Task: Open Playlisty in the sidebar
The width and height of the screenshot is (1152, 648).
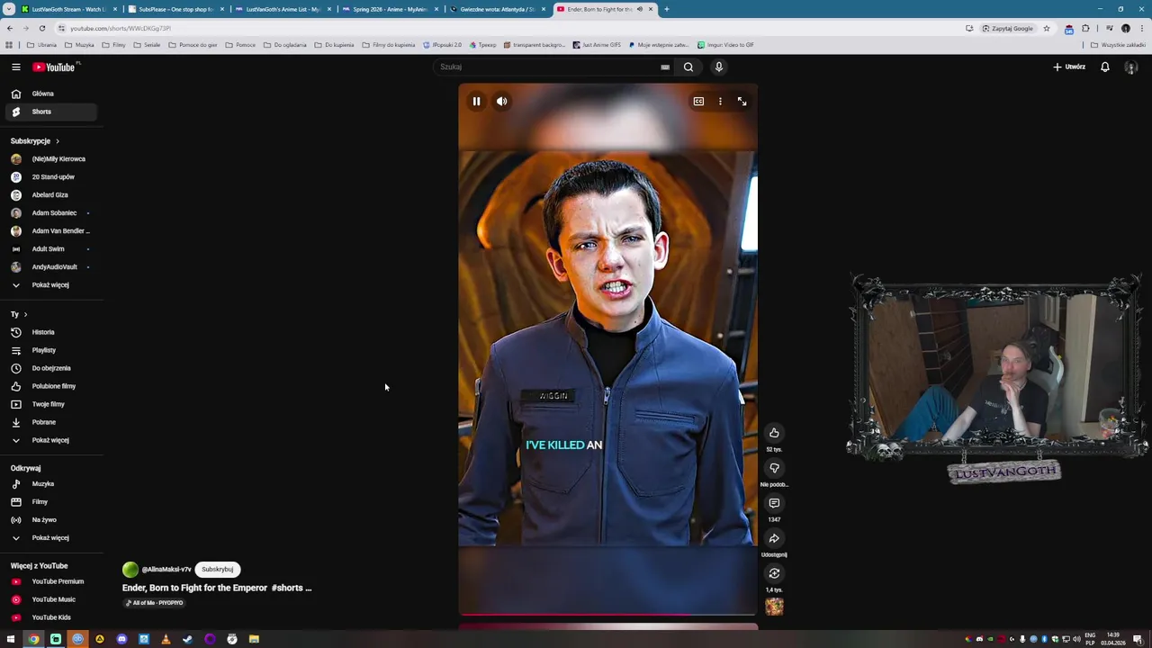Action: pos(51,350)
